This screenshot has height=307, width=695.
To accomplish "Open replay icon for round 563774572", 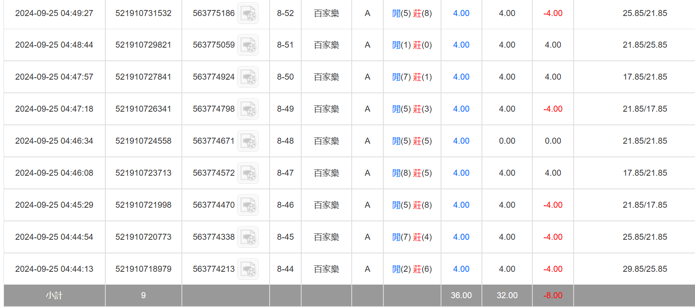I will coord(248,173).
